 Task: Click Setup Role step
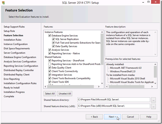point(9,31)
